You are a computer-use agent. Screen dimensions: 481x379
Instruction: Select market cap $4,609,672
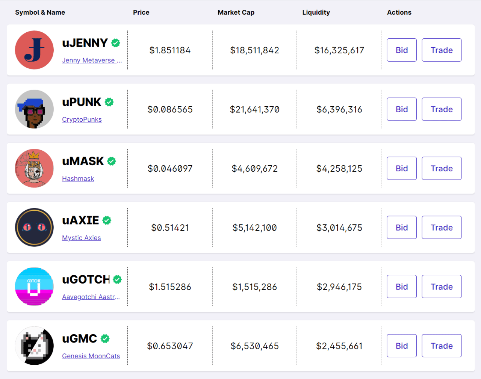[255, 169]
